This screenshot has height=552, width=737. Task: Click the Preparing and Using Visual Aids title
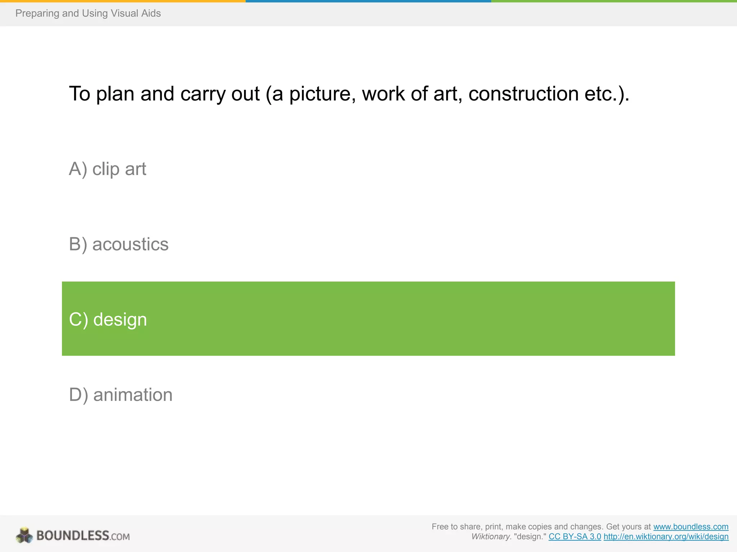click(88, 13)
